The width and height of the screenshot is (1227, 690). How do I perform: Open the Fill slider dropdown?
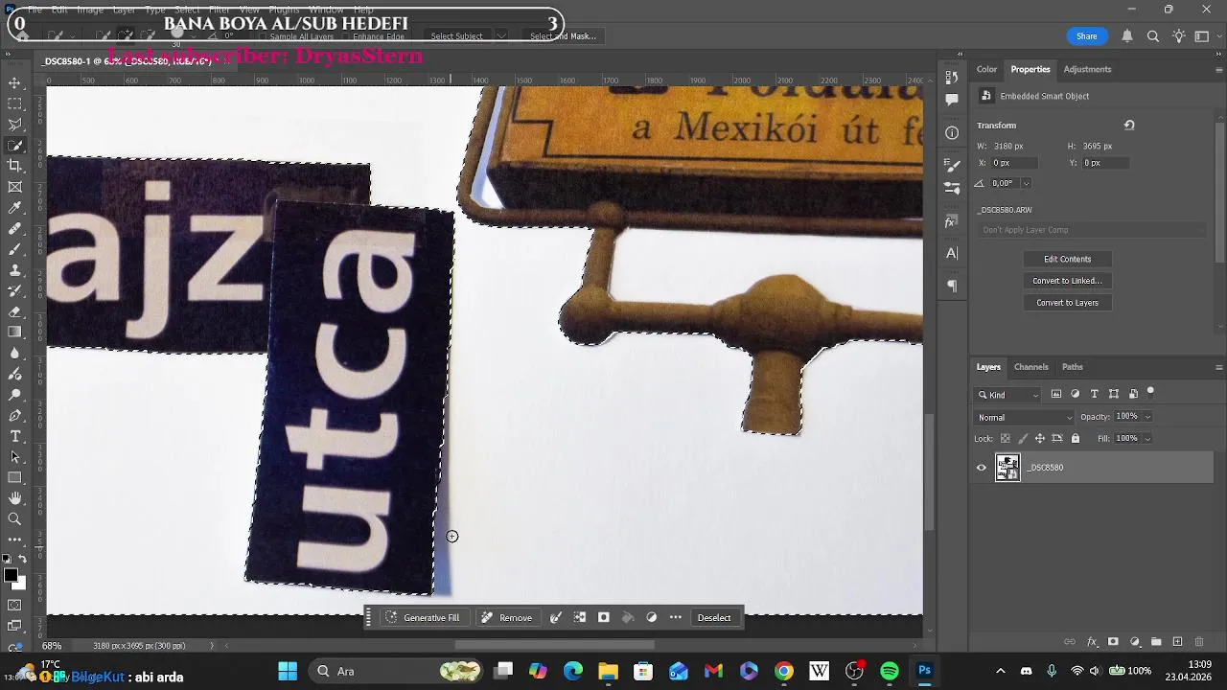[x=1147, y=439]
